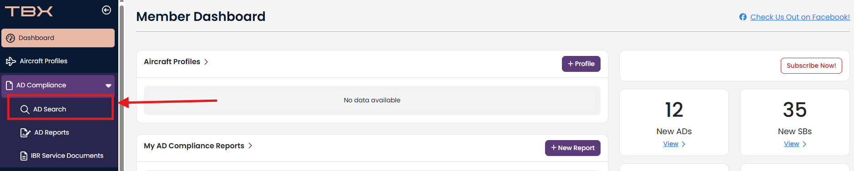854x171 pixels.
Task: Click the Facebook logo icon
Action: coord(743,17)
